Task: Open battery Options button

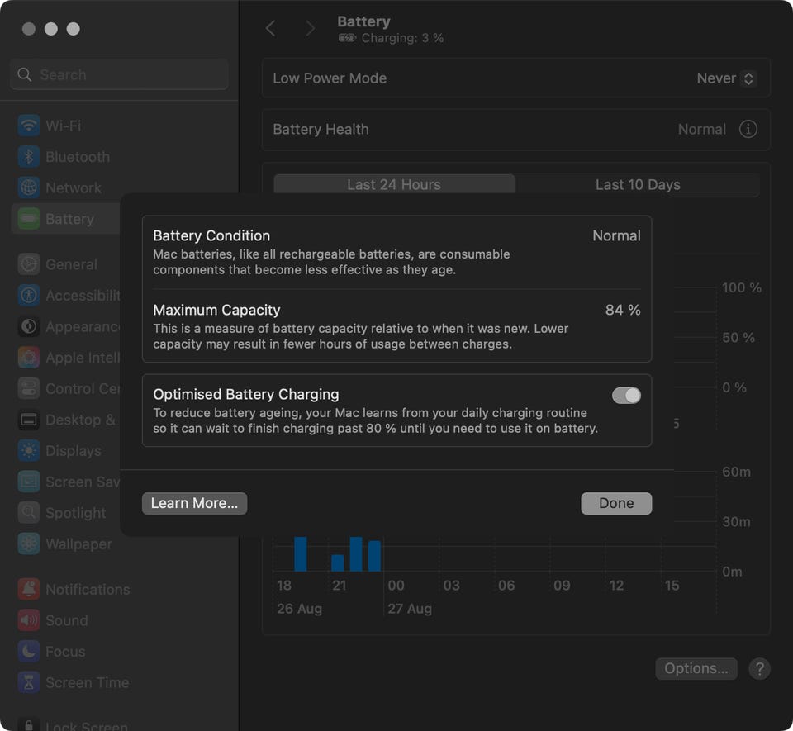Action: click(696, 668)
